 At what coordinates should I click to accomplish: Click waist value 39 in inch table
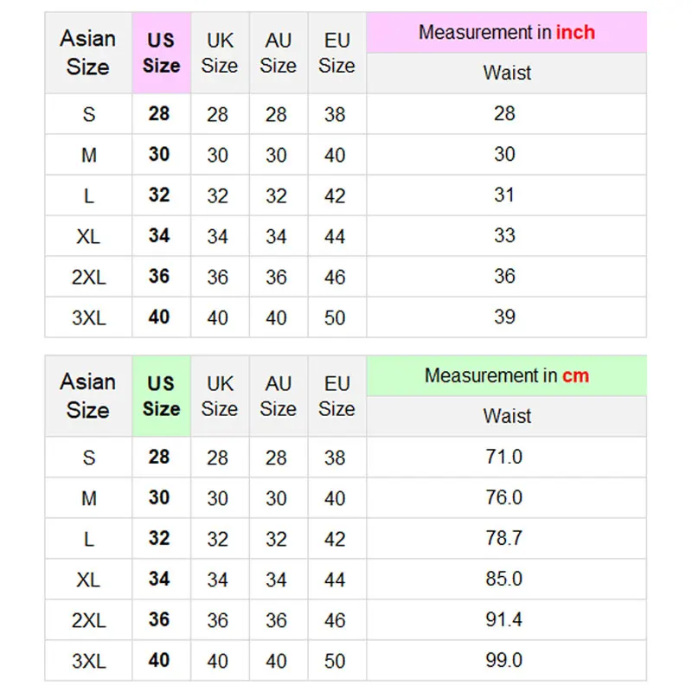(x=504, y=317)
